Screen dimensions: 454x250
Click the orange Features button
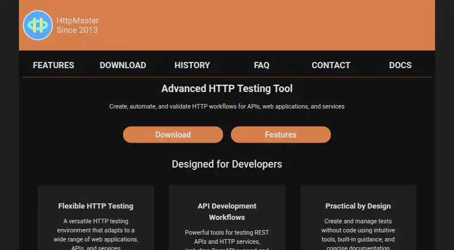click(x=281, y=135)
